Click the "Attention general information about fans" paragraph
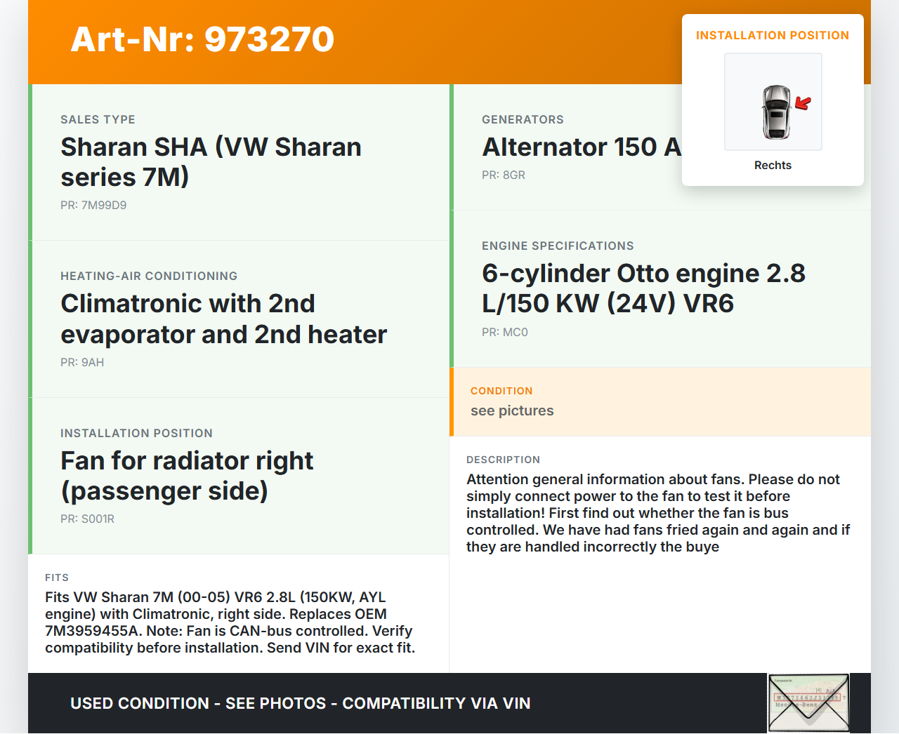The image size is (899, 734). (658, 513)
